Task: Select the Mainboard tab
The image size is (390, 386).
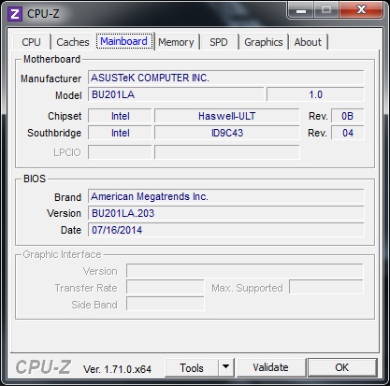Action: [x=124, y=41]
